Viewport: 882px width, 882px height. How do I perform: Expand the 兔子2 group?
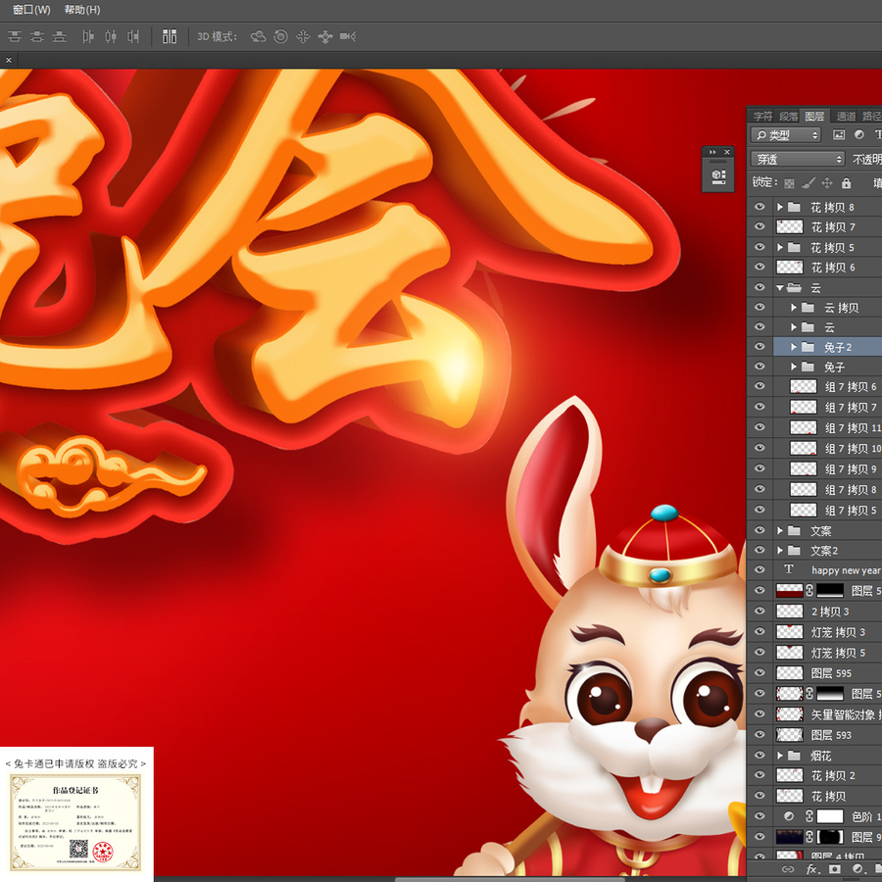click(793, 347)
